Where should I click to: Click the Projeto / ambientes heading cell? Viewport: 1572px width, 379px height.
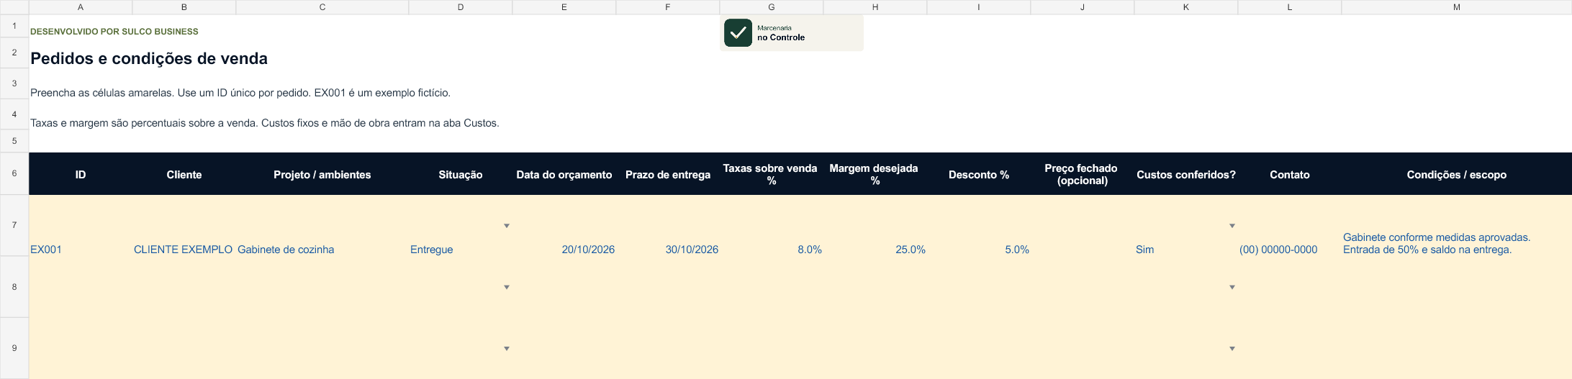point(322,174)
